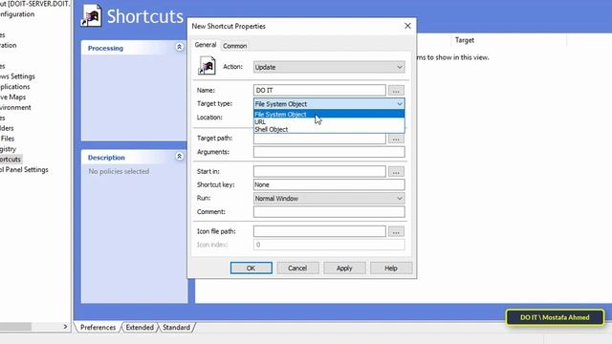Select Folders in the left tree
This screenshot has width=612, height=344.
[x=7, y=128]
